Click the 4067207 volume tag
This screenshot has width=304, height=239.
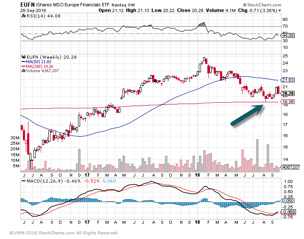click(x=291, y=167)
